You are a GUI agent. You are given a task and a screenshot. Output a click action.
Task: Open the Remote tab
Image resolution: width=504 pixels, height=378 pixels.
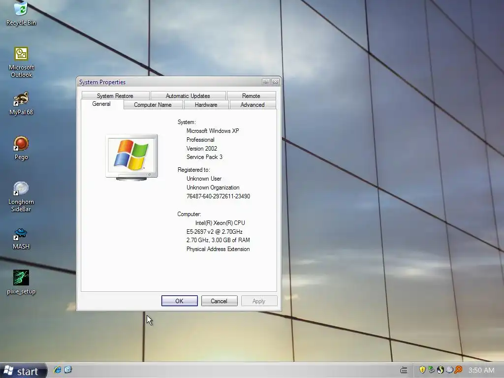pos(251,96)
